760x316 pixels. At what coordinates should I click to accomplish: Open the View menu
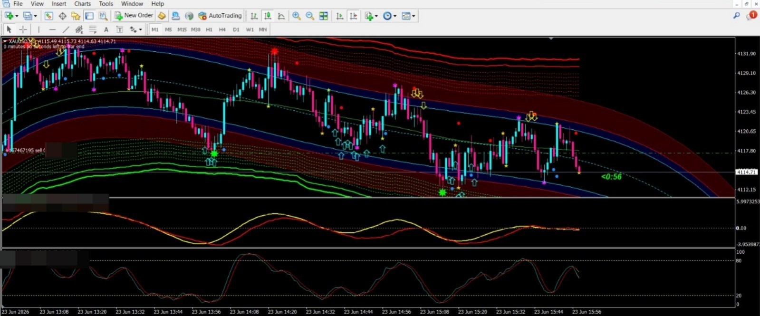(37, 3)
